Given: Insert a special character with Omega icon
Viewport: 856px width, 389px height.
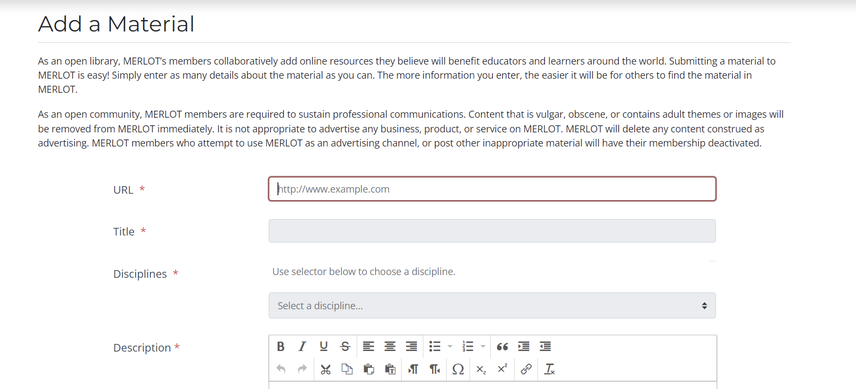Looking at the screenshot, I should (x=458, y=369).
